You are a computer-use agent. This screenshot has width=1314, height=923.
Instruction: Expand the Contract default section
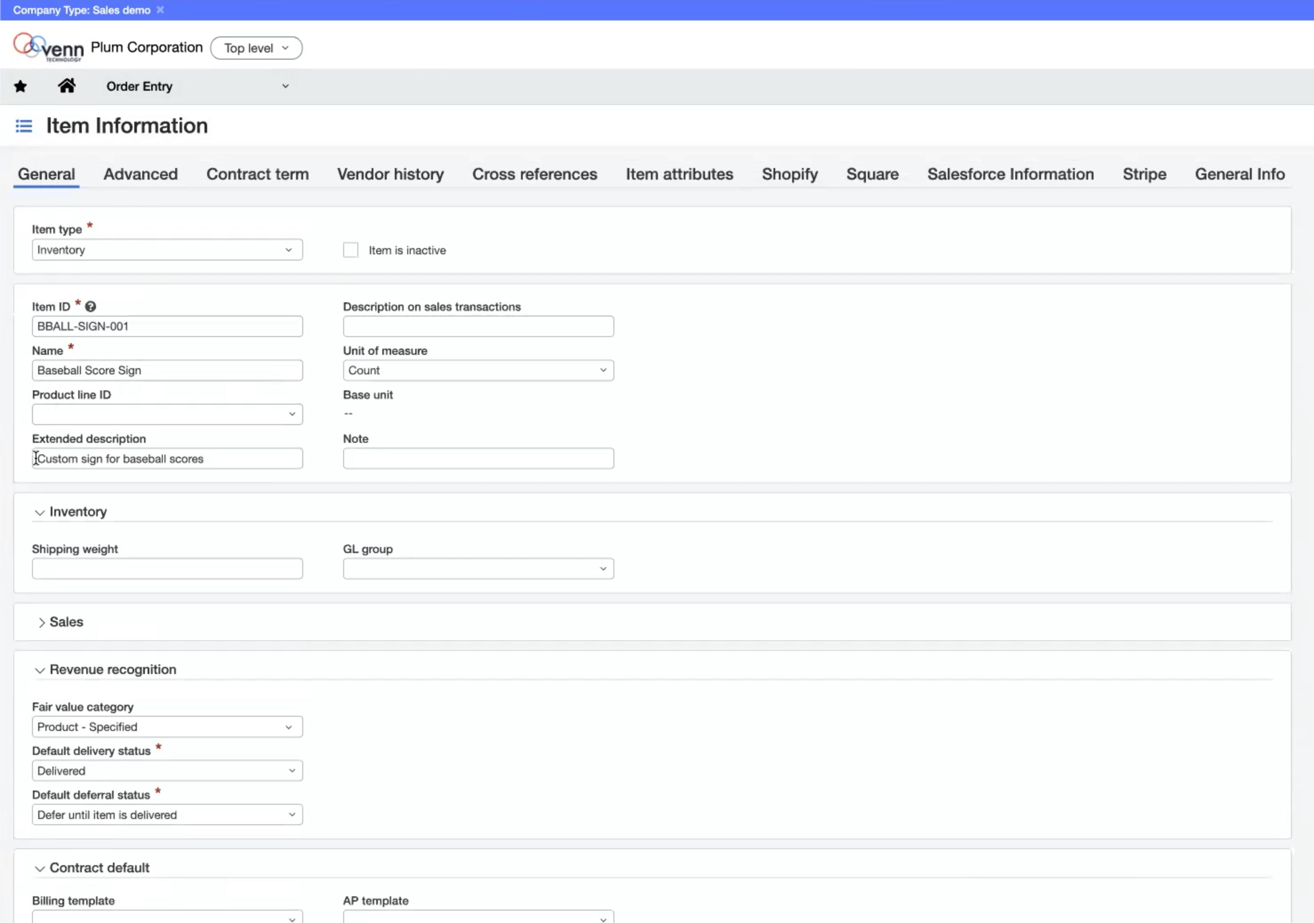(x=40, y=867)
